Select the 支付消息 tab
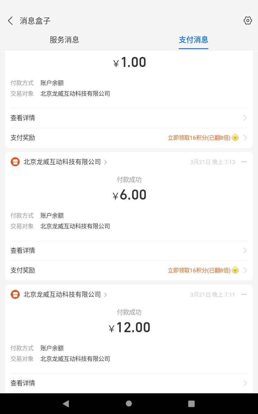Screen dimensions: 258x414 (x=193, y=40)
